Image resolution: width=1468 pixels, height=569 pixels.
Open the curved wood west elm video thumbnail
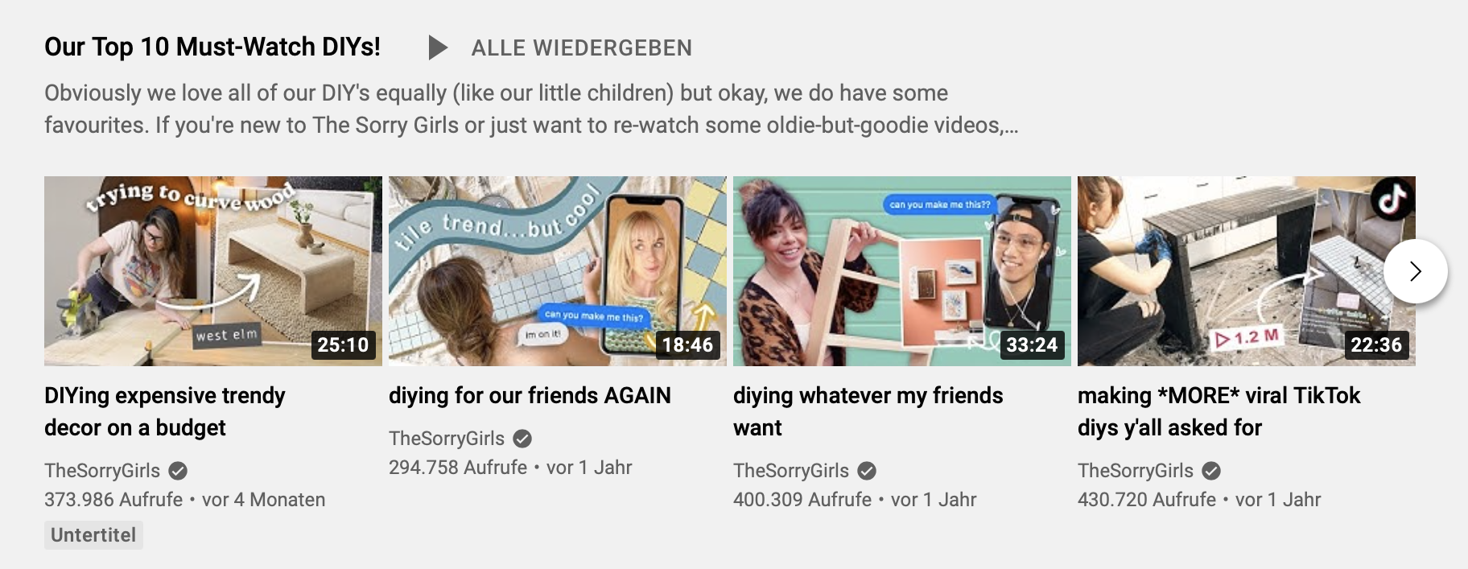coord(213,271)
